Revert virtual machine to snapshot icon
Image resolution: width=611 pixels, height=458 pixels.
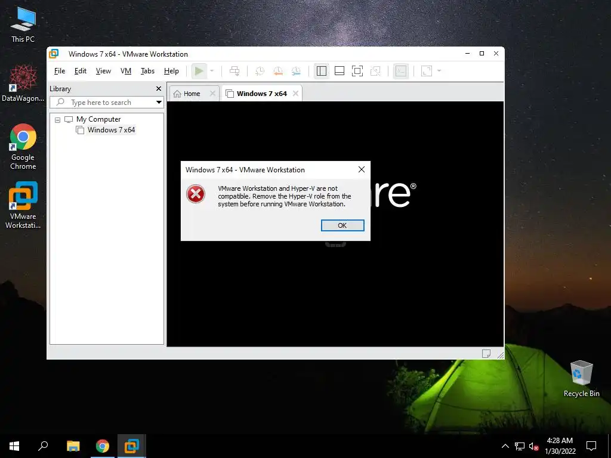coord(278,71)
